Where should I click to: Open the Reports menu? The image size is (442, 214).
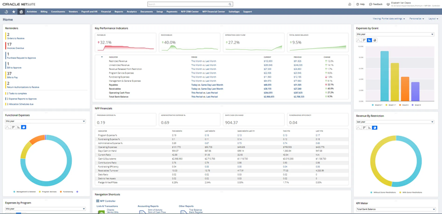(118, 12)
